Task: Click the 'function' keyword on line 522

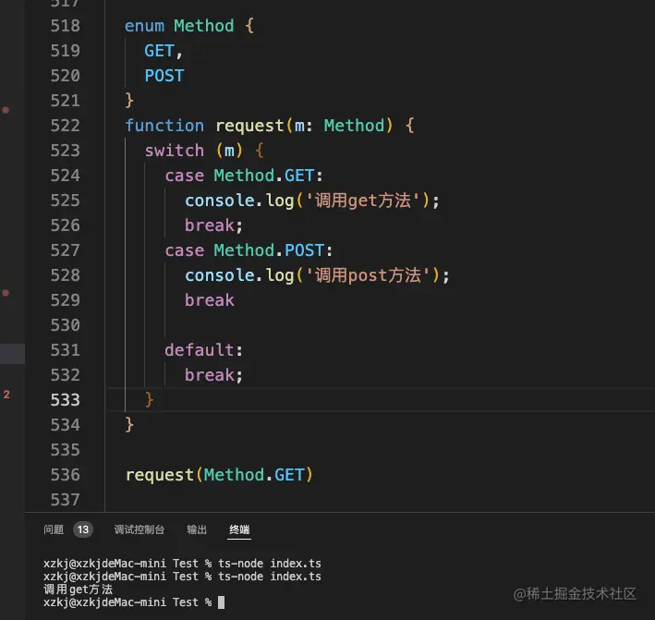Action: 164,126
